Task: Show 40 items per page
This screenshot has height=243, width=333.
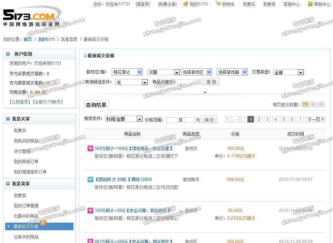Action: pos(313,104)
